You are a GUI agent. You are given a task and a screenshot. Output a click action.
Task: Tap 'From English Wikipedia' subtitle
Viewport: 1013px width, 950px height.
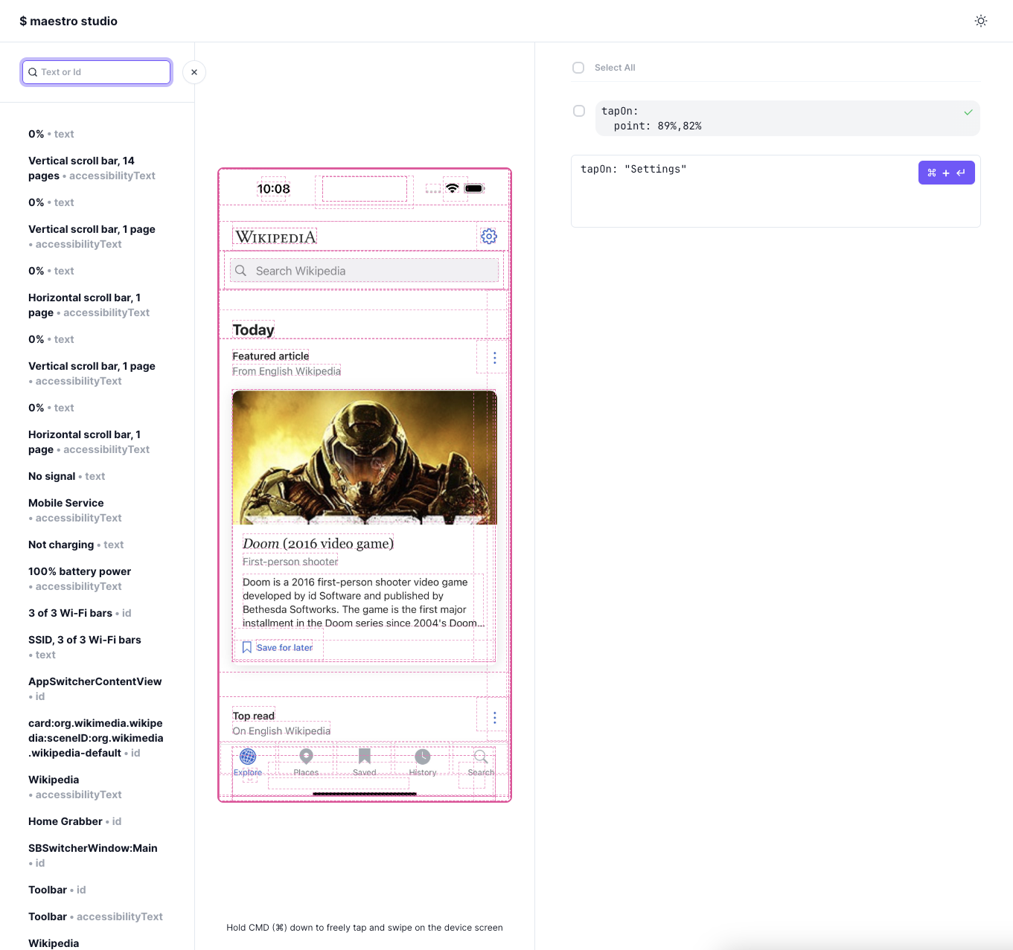click(287, 371)
